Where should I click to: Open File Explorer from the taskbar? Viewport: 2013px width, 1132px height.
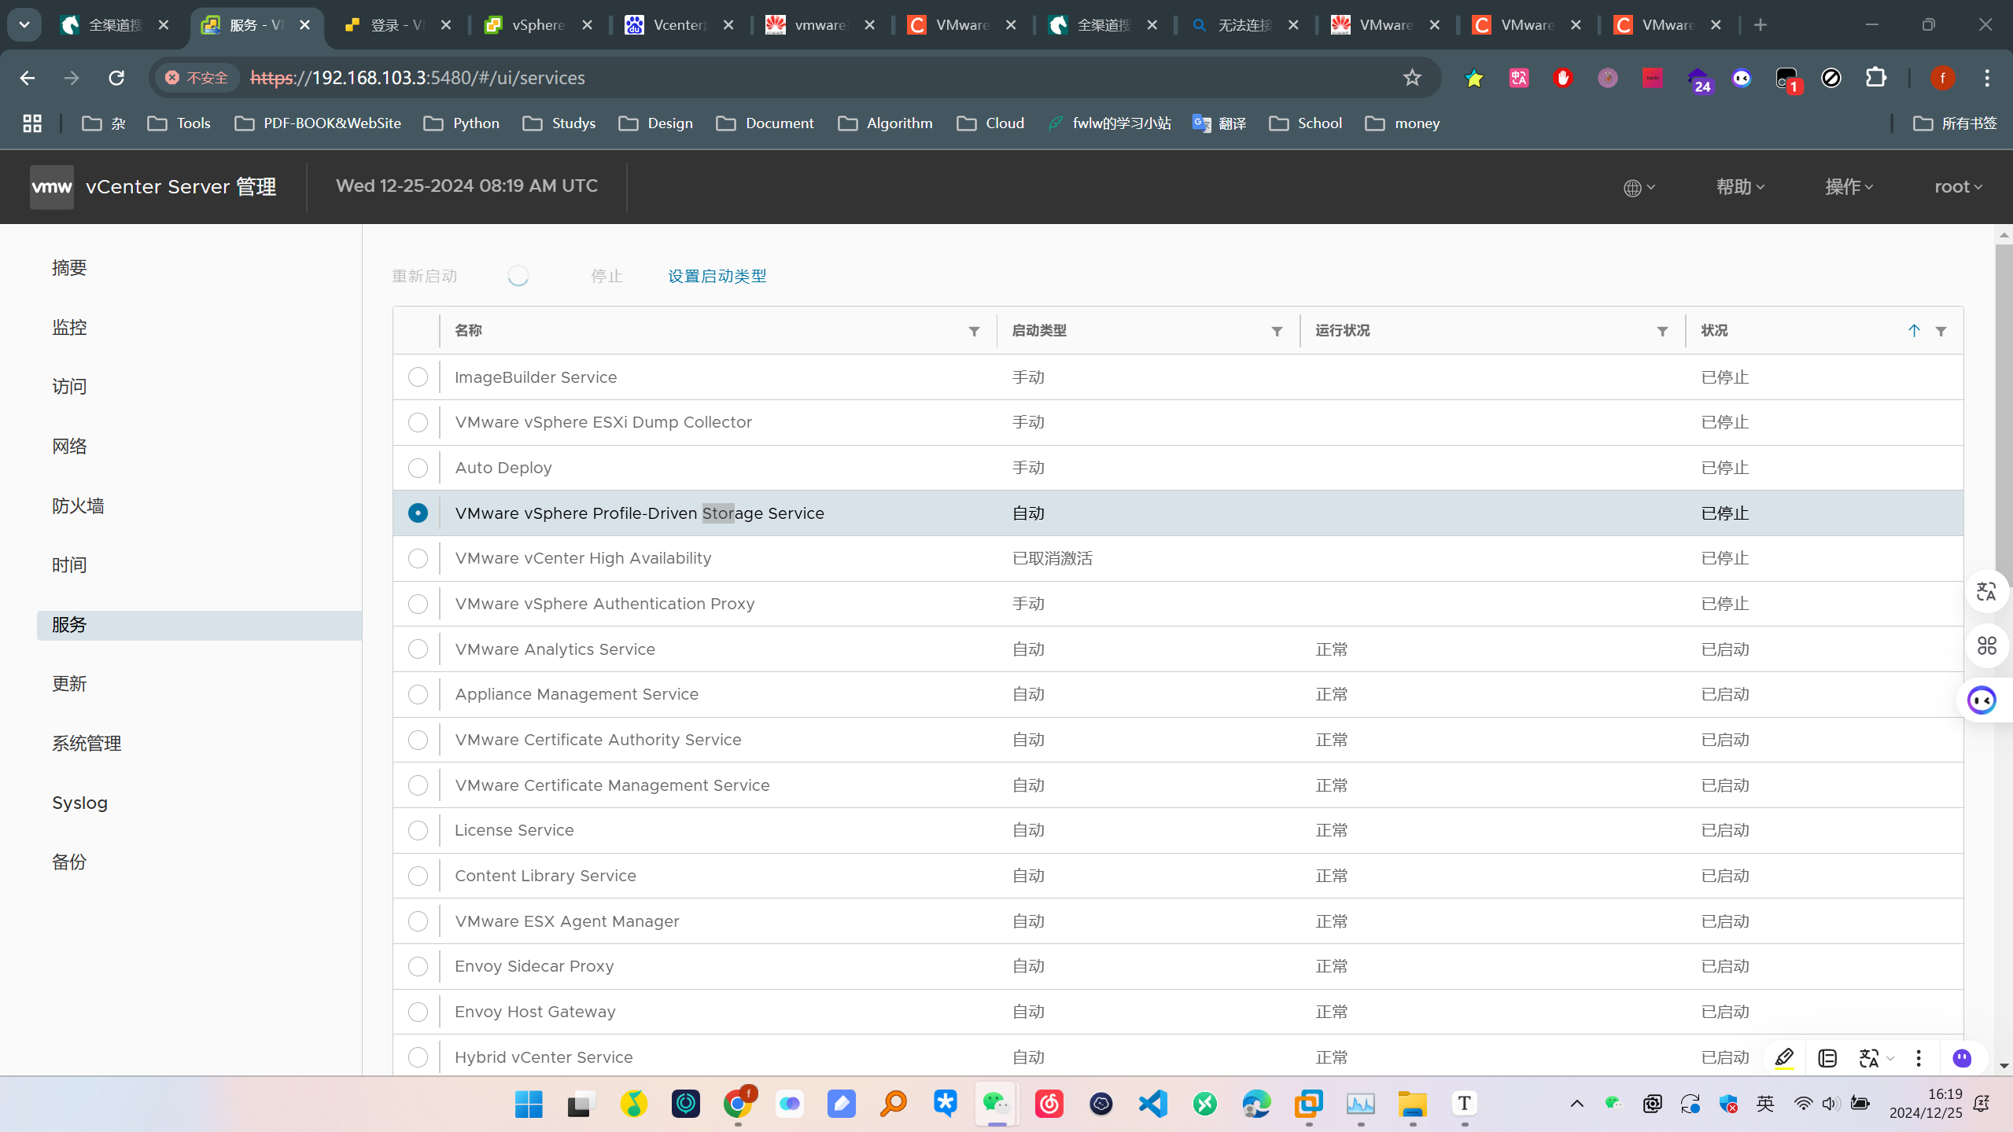1412,1104
